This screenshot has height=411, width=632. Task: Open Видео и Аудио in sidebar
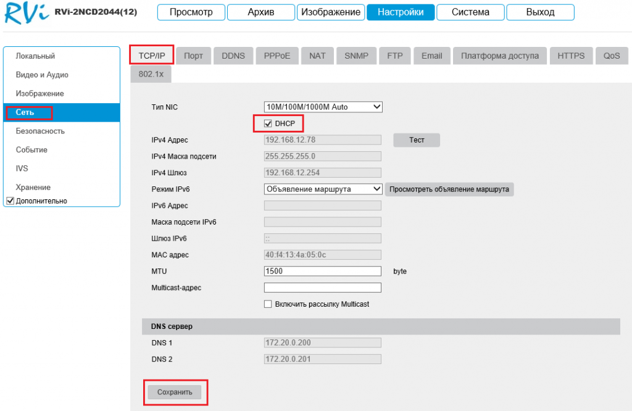[x=42, y=75]
